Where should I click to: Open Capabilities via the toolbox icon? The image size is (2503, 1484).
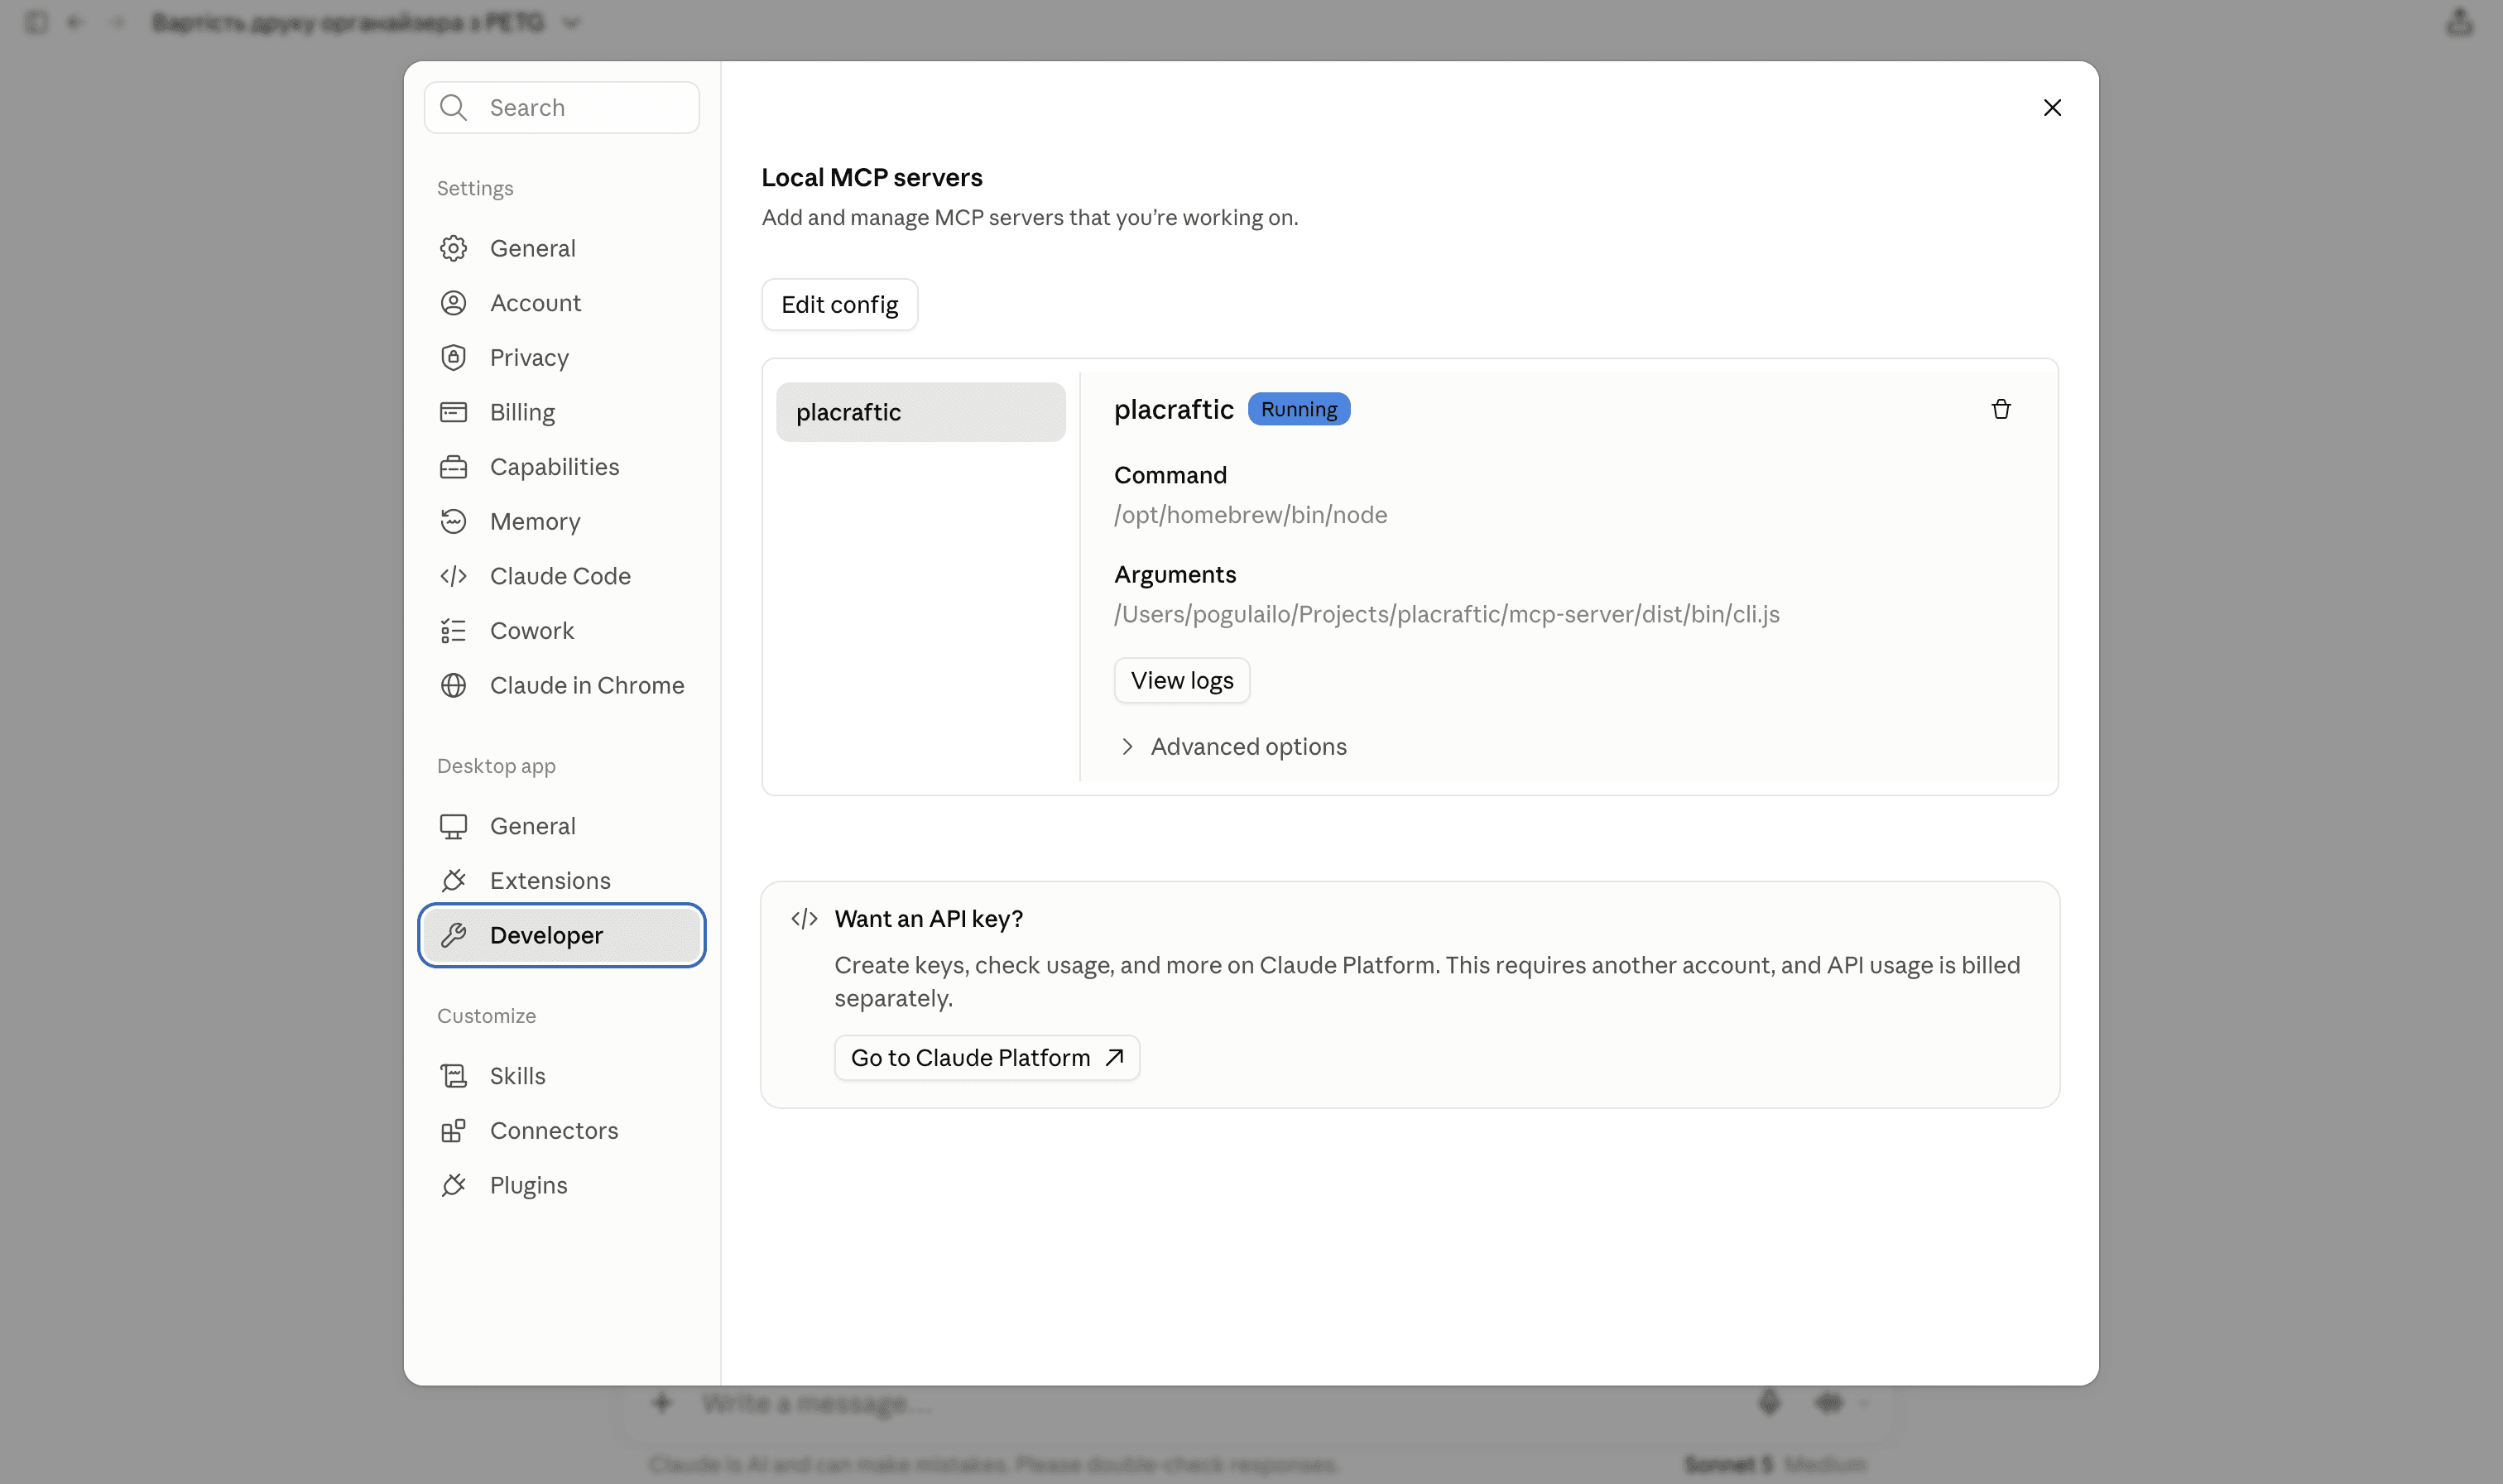tap(453, 467)
